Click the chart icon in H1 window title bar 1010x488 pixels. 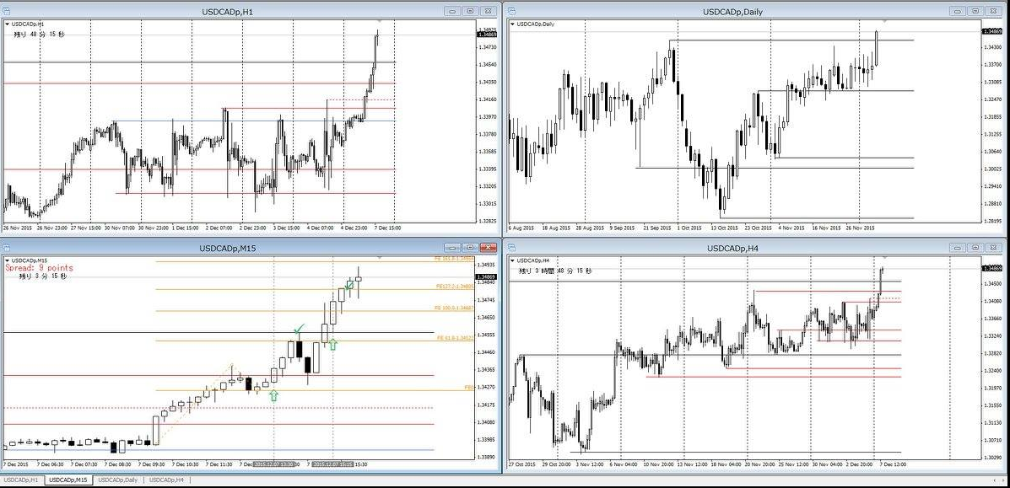[x=7, y=11]
